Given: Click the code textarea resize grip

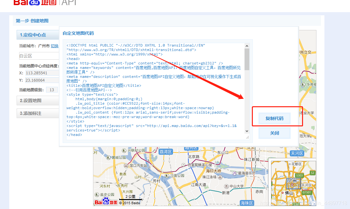Looking at the screenshot, I should [247, 137].
